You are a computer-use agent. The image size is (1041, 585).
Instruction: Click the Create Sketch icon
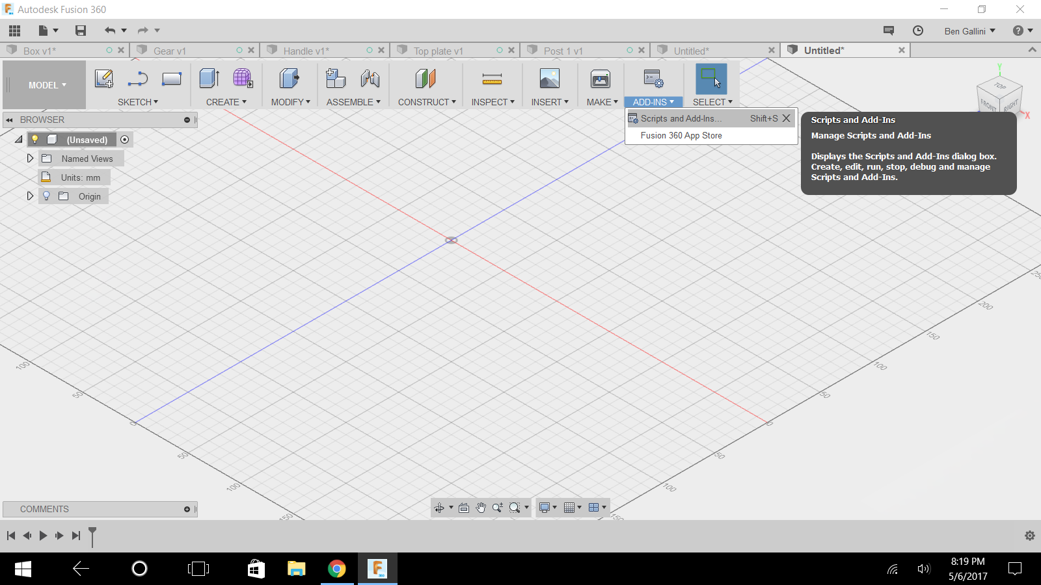click(x=104, y=79)
